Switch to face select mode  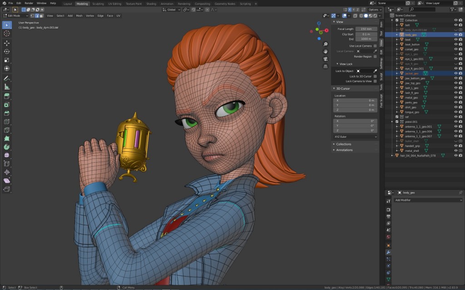click(42, 15)
